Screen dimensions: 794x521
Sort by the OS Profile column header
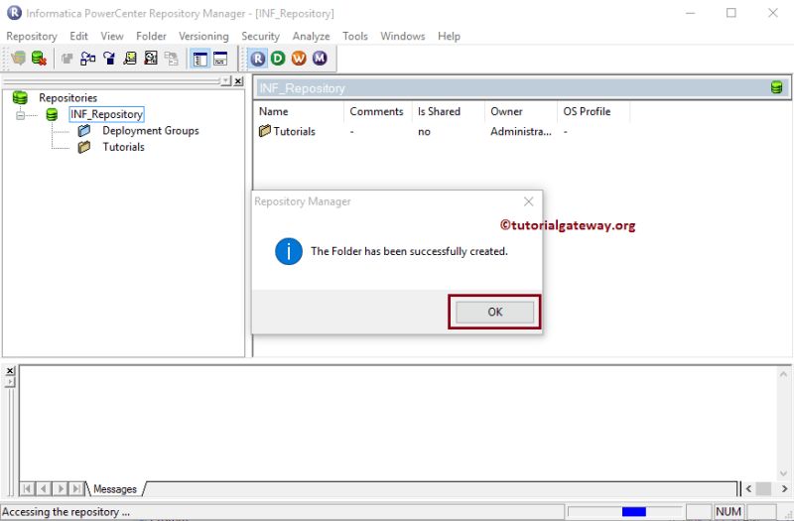click(x=593, y=111)
